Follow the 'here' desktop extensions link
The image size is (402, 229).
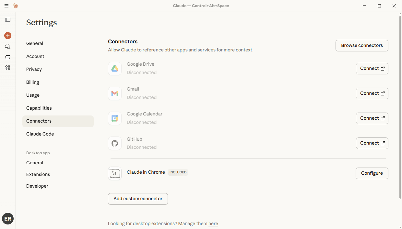point(213,224)
